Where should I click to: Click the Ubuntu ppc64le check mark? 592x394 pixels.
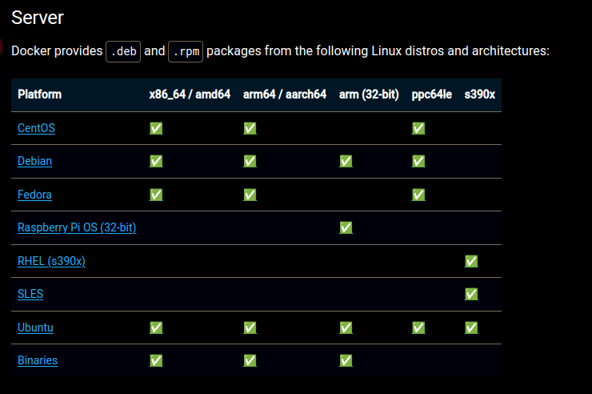click(x=418, y=328)
